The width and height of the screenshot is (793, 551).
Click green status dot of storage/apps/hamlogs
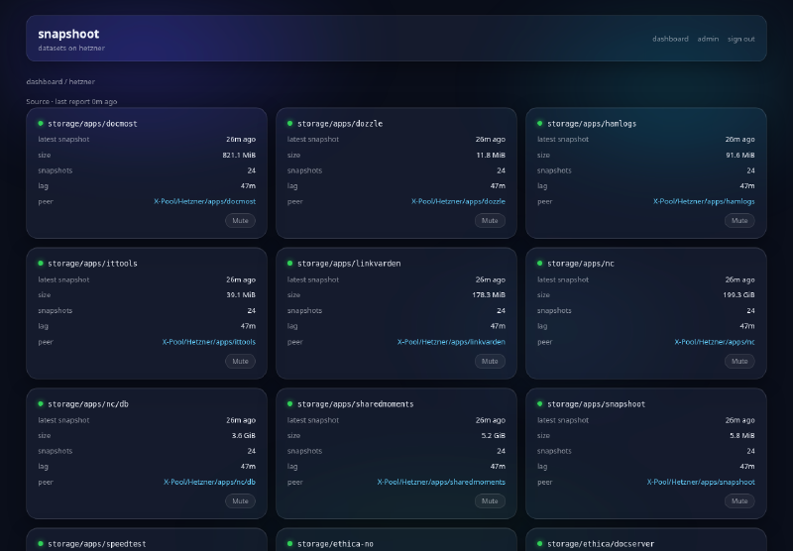click(539, 123)
